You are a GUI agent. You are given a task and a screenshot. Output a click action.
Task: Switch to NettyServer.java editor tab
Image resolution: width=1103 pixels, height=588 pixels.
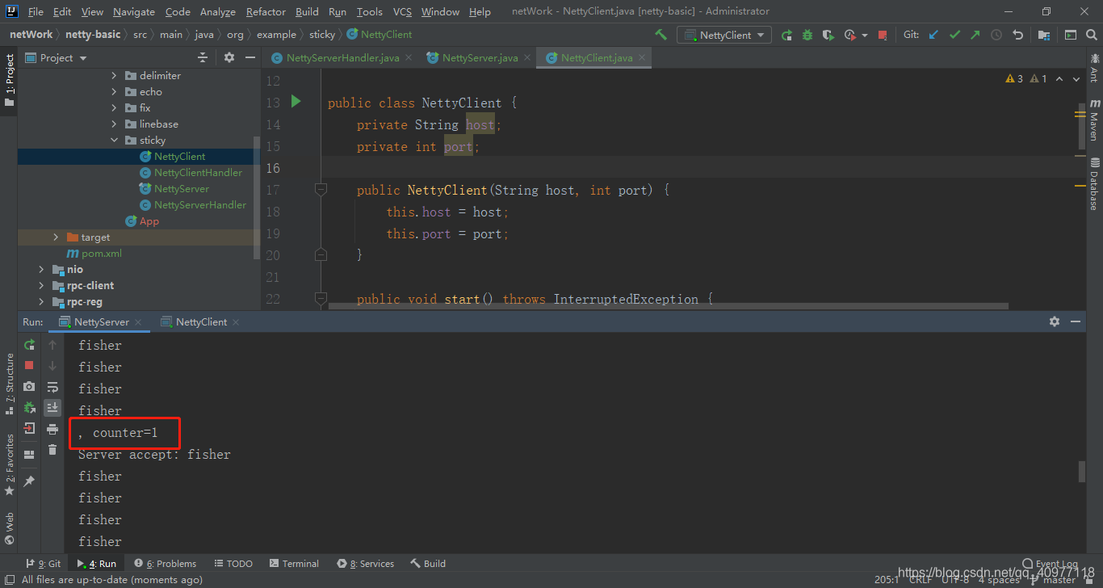point(477,57)
